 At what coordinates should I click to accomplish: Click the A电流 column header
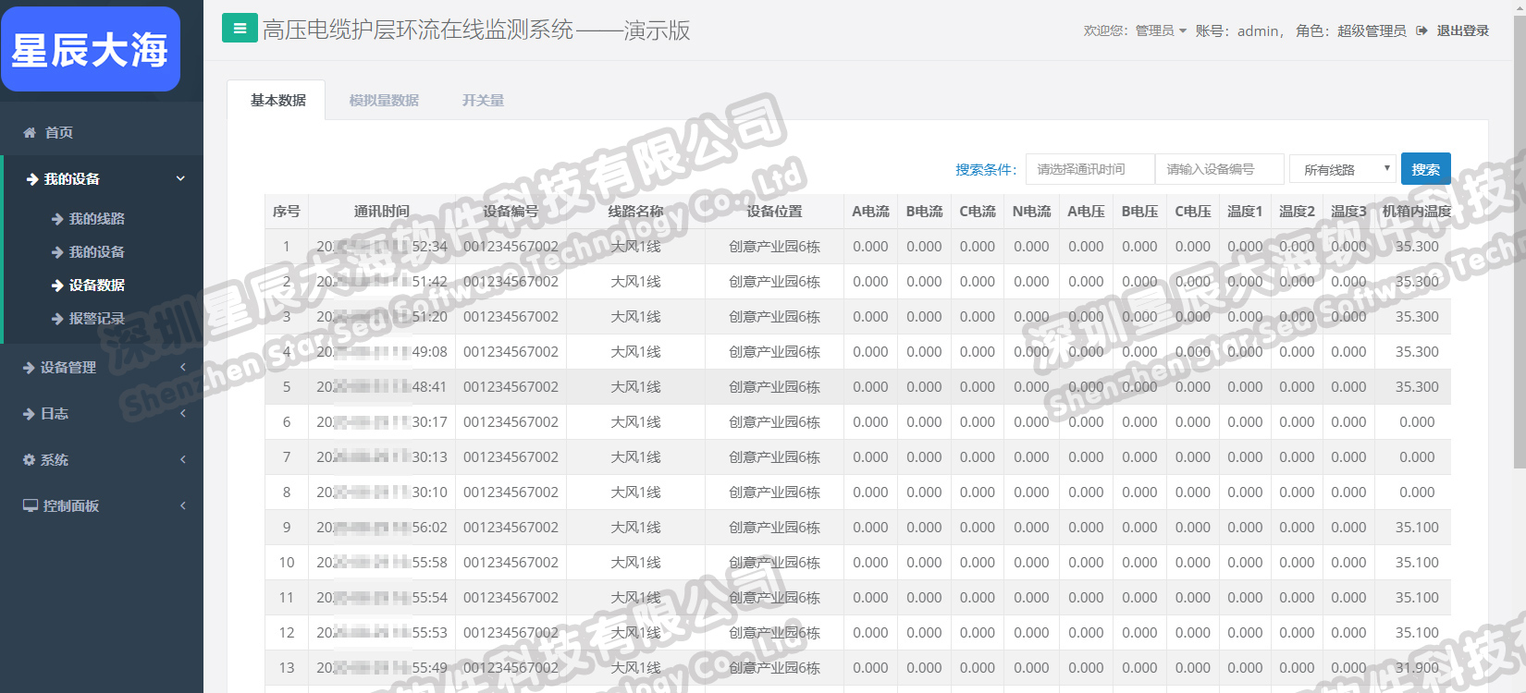pyautogui.click(x=870, y=212)
